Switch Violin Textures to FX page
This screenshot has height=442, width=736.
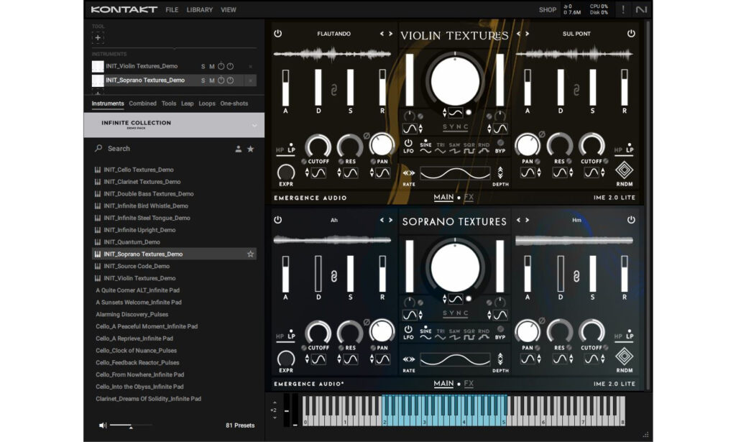point(469,198)
